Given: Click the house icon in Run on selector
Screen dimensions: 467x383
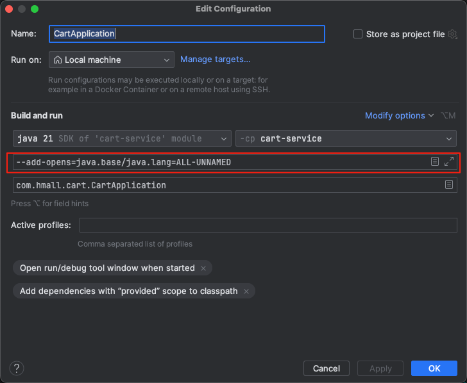Looking at the screenshot, I should pos(58,60).
